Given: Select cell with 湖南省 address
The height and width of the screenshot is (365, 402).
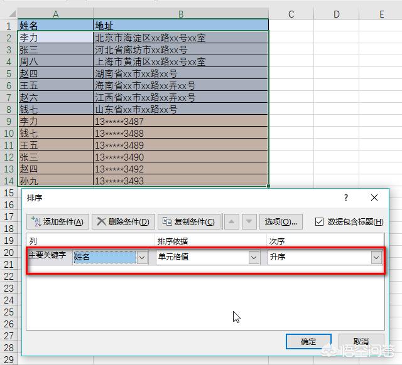Looking at the screenshot, I should click(181, 73).
